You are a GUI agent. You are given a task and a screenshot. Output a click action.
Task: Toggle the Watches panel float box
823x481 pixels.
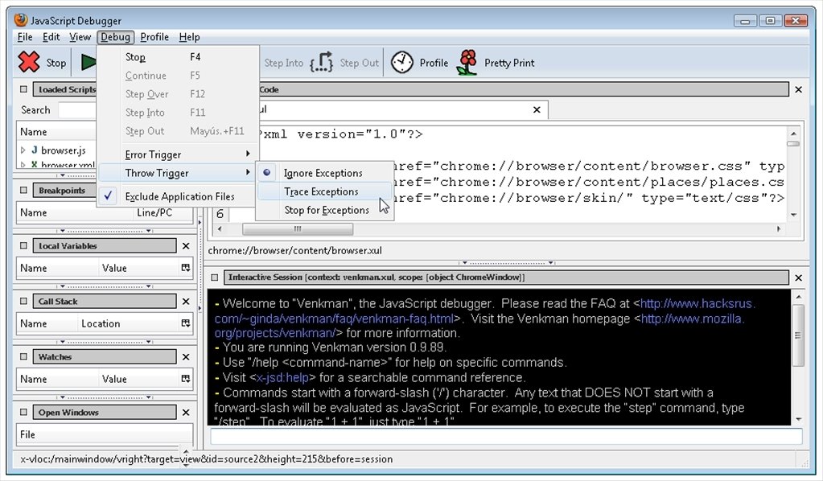[23, 356]
